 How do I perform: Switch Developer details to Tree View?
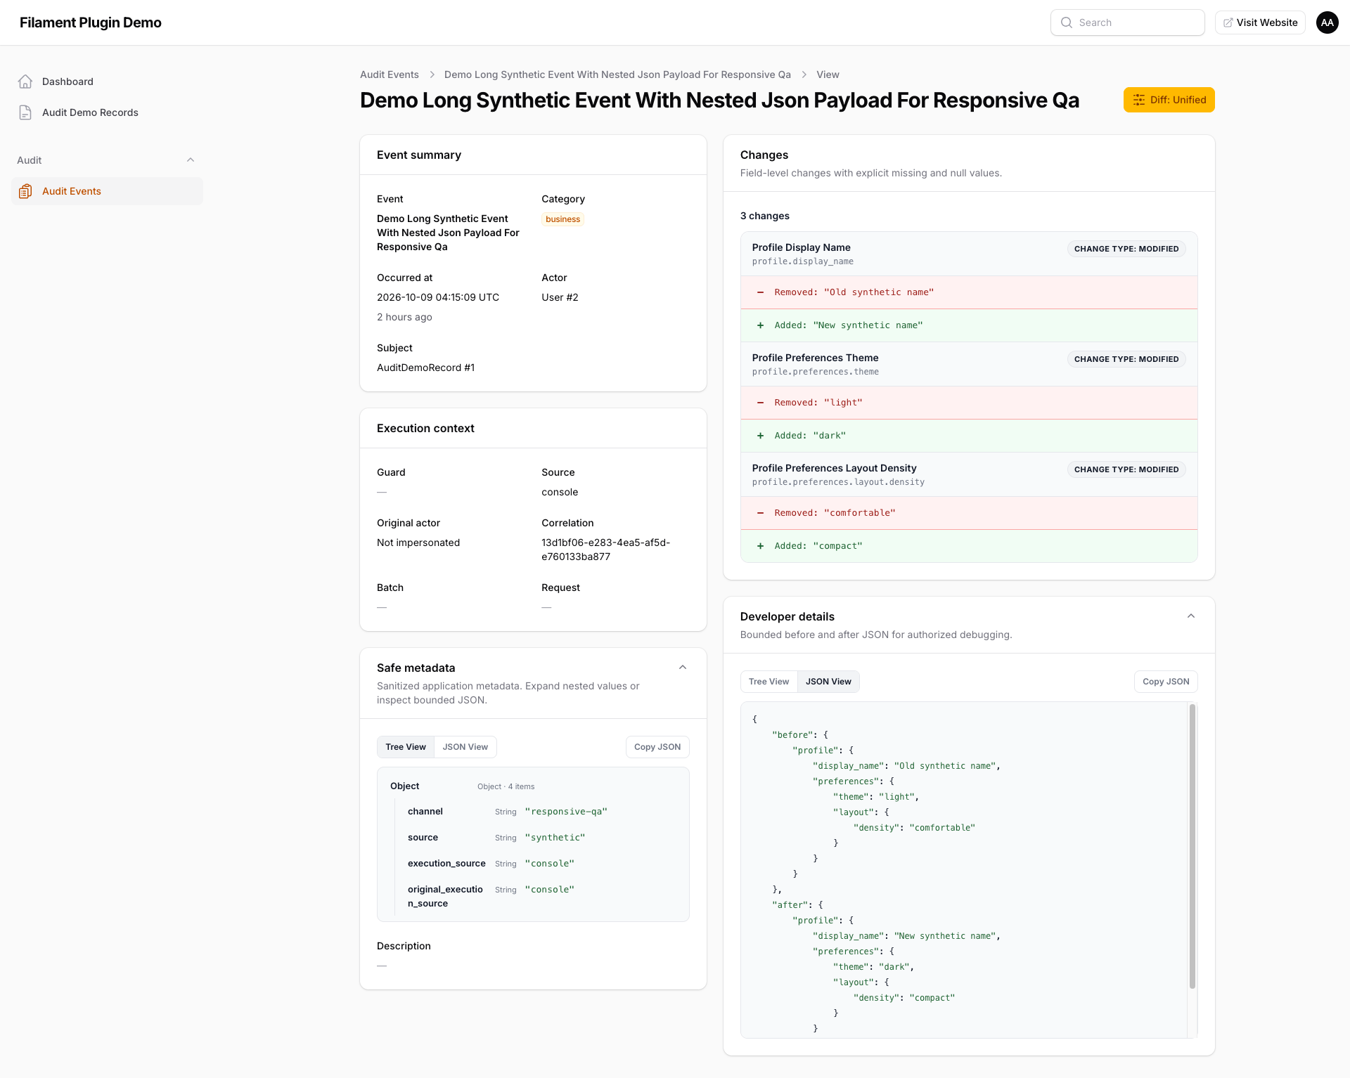(x=769, y=682)
